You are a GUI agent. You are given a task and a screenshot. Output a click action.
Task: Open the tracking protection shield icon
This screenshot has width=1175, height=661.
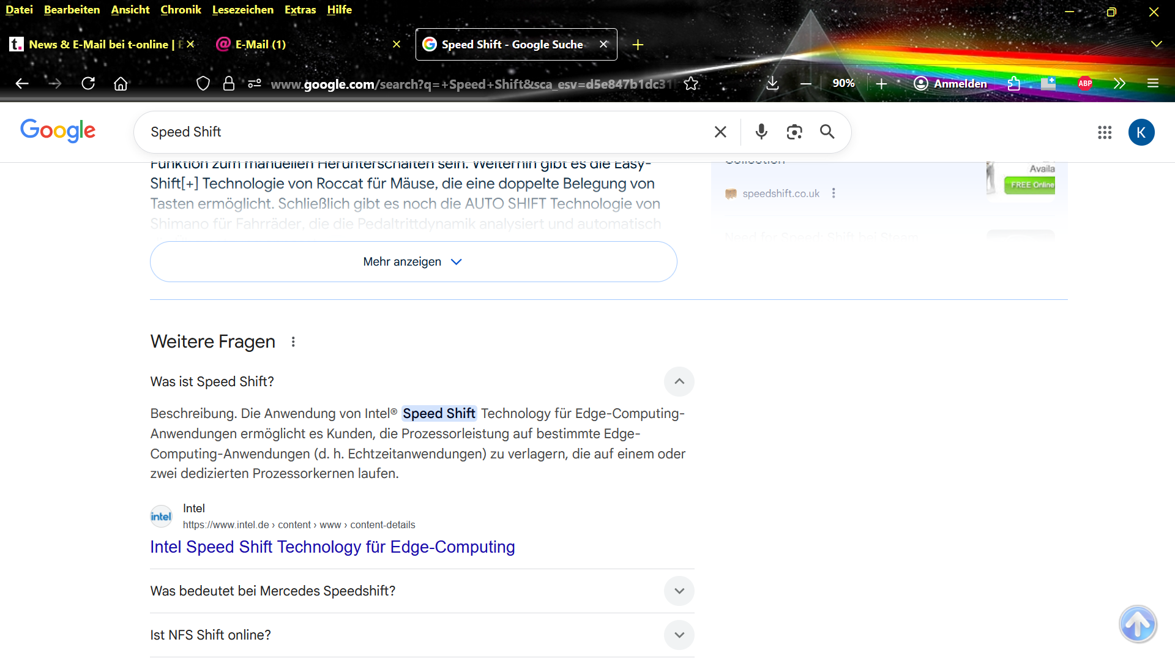(203, 84)
